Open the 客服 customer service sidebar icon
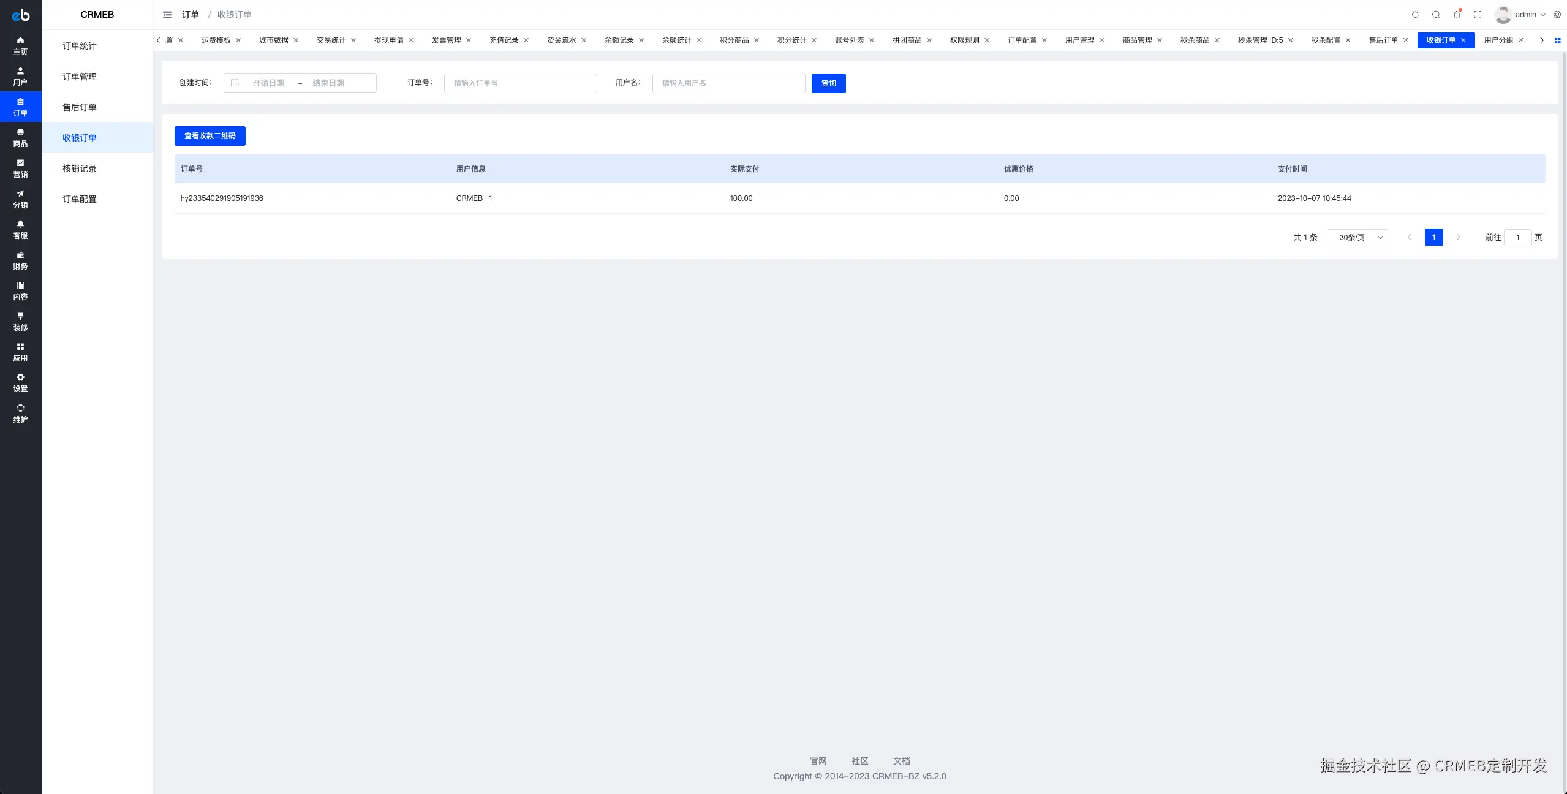The image size is (1567, 794). tap(20, 229)
